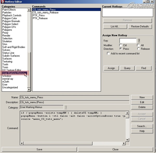Click the Query button
This screenshot has height=153, width=156.
click(x=127, y=68)
